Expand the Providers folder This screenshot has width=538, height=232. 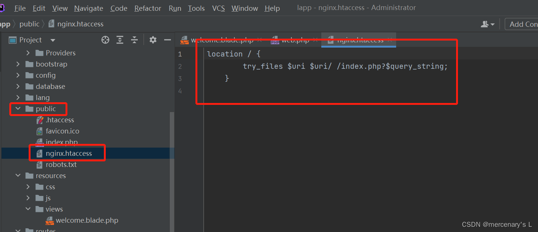coord(28,53)
